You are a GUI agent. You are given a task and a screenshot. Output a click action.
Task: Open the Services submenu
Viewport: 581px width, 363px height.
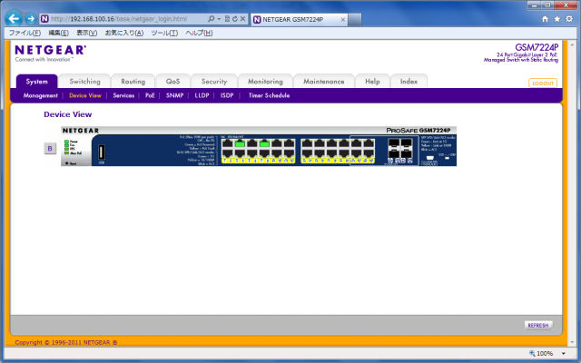click(123, 95)
